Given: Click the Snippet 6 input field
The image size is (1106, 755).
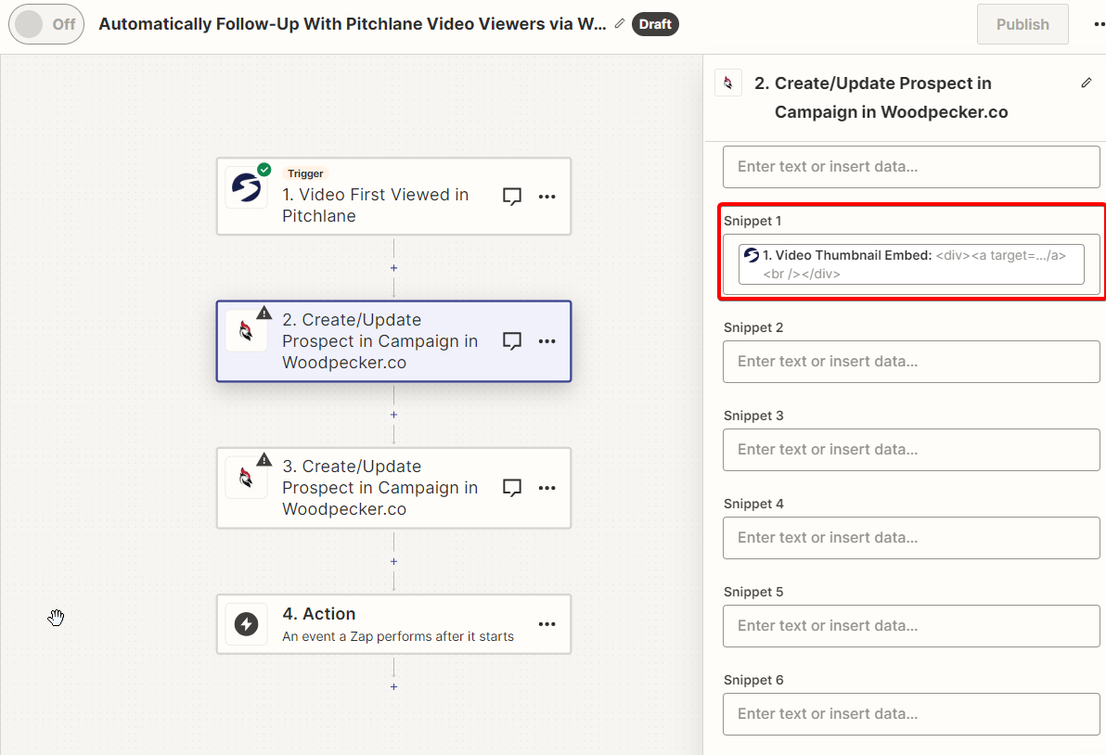Looking at the screenshot, I should (910, 714).
